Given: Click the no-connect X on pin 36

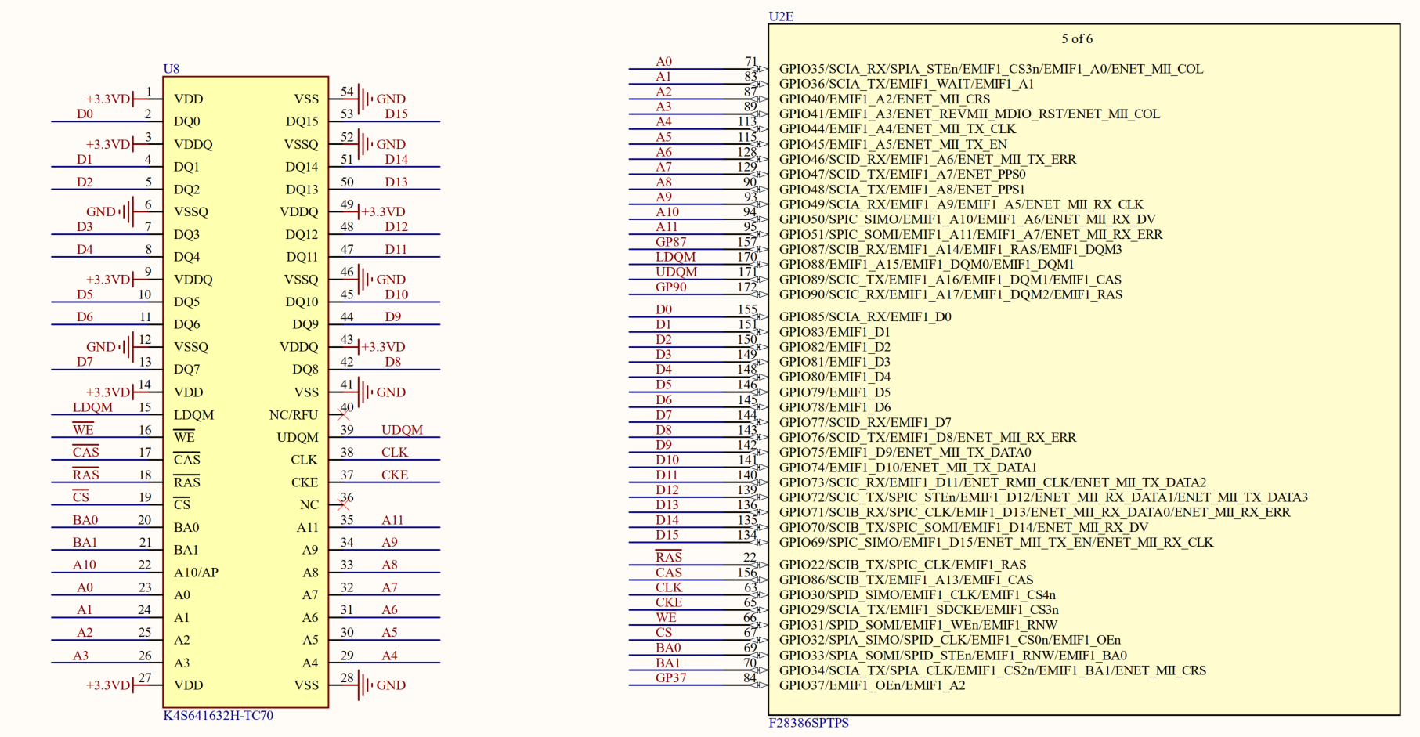Looking at the screenshot, I should [x=342, y=504].
